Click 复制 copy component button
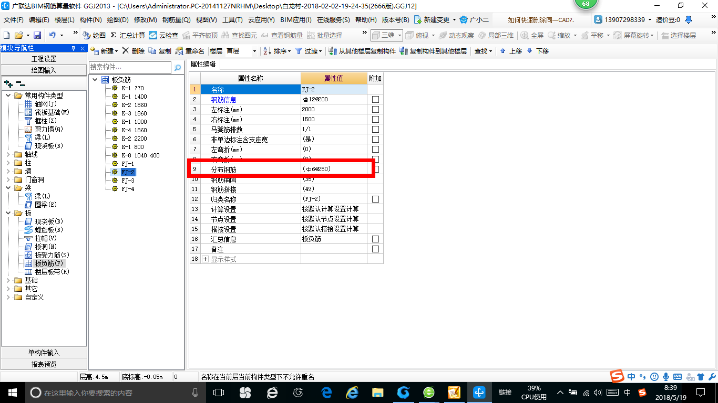718x403 pixels. click(x=160, y=51)
